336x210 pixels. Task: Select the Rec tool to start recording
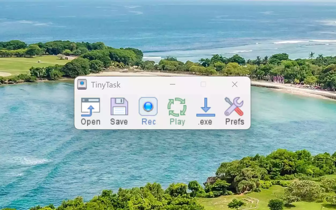click(x=148, y=106)
